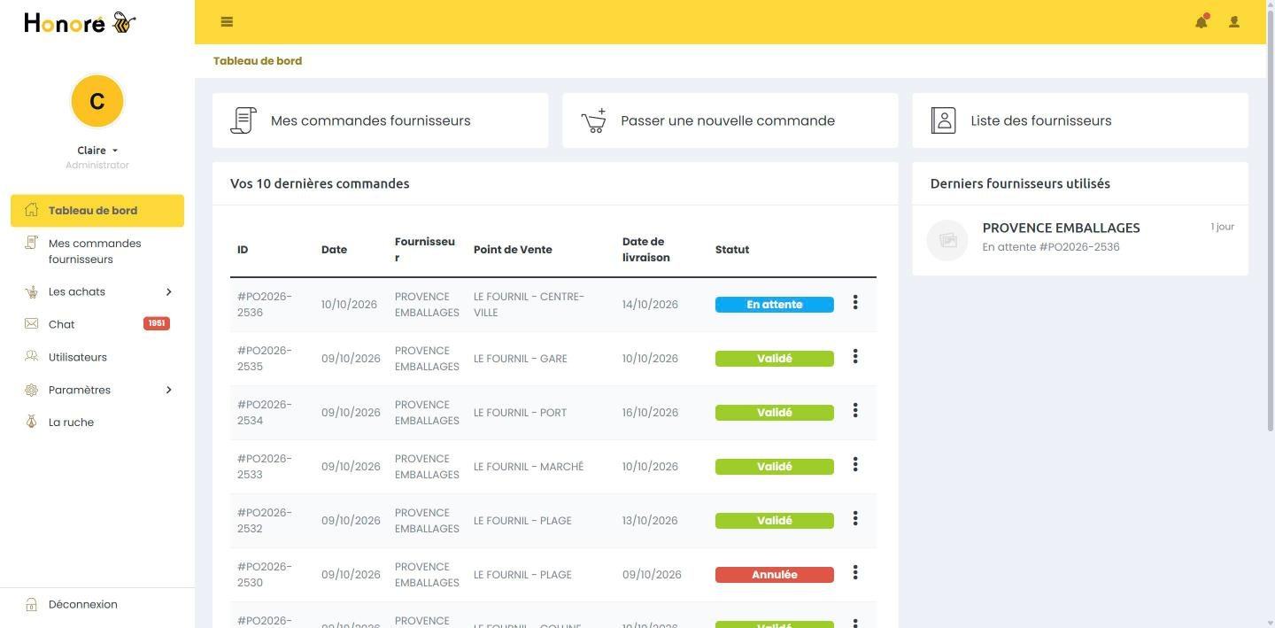1275x628 pixels.
Task: Click the Provence Emballages supplier thumbnail
Action: click(x=947, y=240)
